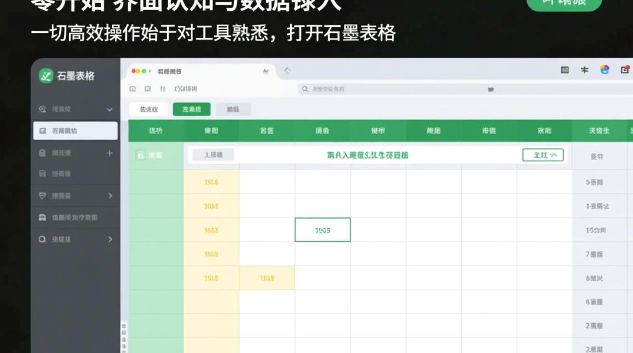Click the lock icon on the third sidebar item
The width and height of the screenshot is (633, 353).
click(x=43, y=153)
